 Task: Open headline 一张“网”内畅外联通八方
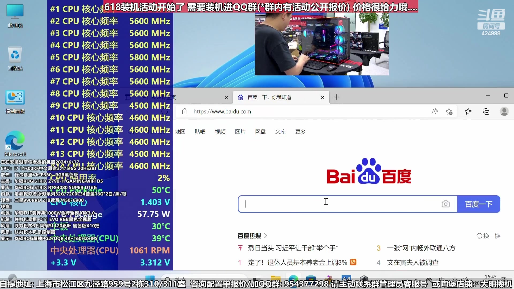point(421,248)
